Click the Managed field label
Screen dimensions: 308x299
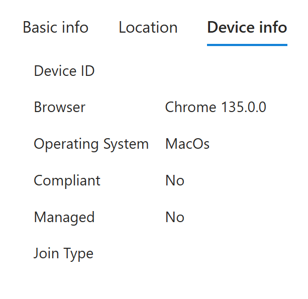coord(64,217)
